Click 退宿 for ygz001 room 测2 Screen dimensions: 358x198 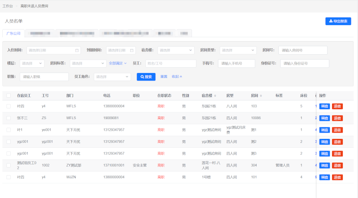click(x=337, y=142)
